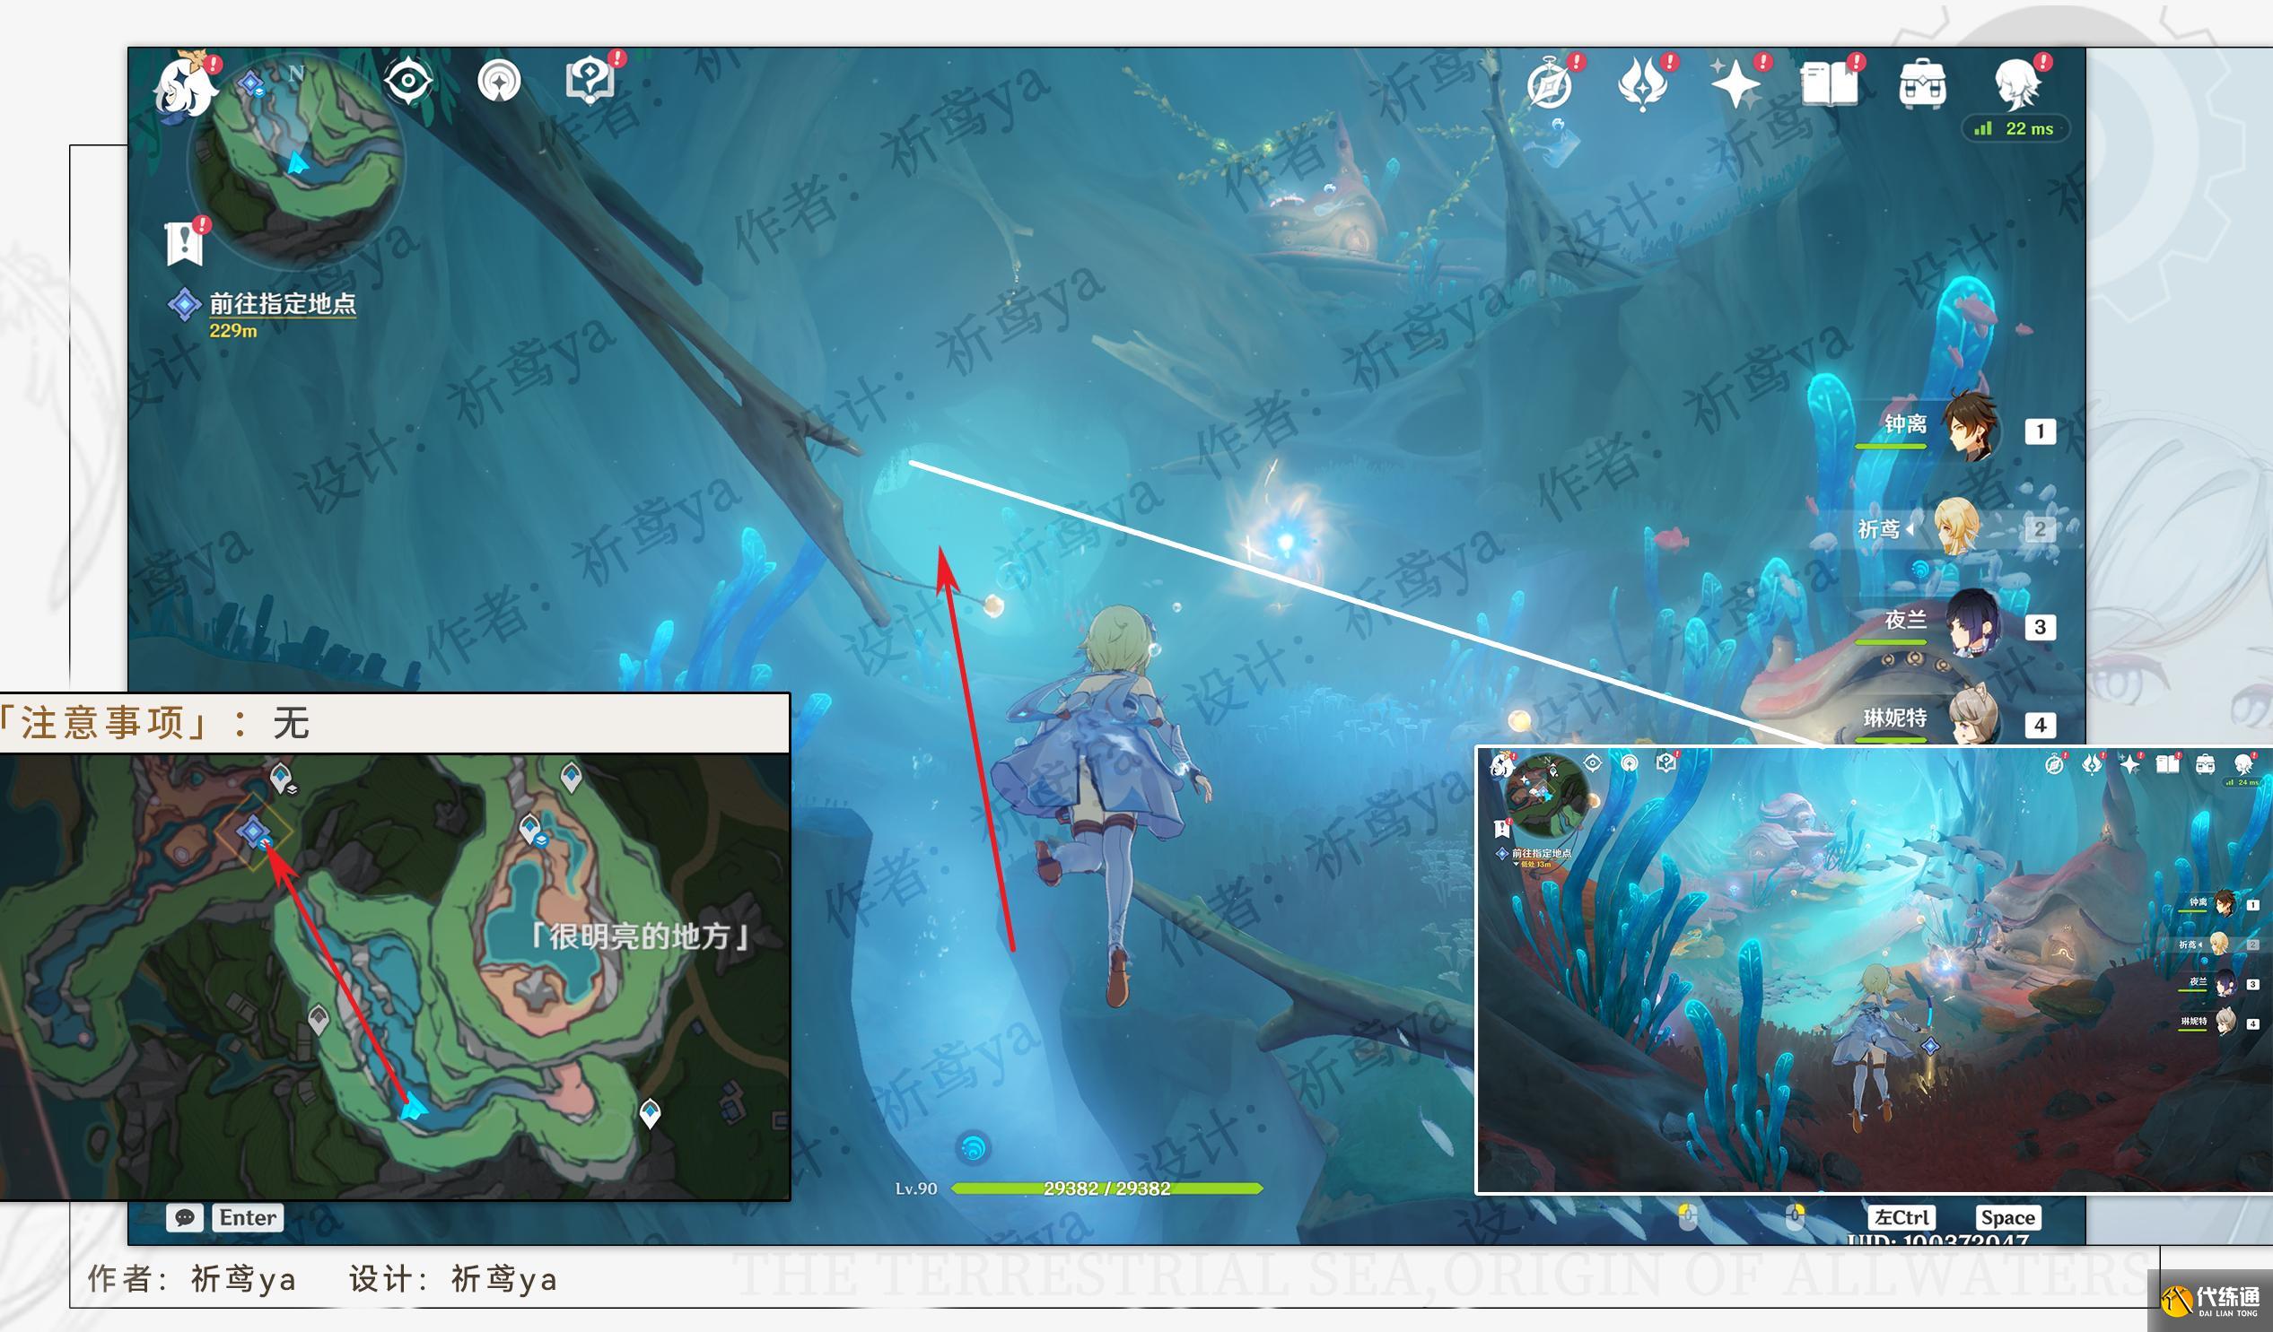
Task: Click the 左Ctrl key button
Action: pyautogui.click(x=1901, y=1217)
